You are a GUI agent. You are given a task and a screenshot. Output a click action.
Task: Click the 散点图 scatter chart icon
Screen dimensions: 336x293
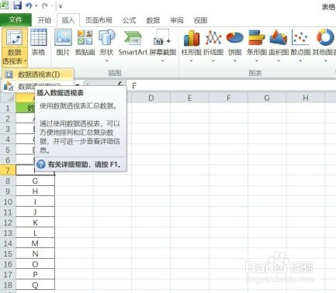pyautogui.click(x=300, y=38)
